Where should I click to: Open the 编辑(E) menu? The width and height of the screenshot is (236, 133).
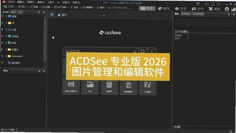[21, 2]
